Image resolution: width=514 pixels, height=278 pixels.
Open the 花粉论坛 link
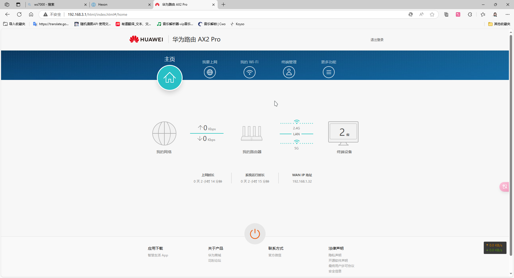click(214, 261)
